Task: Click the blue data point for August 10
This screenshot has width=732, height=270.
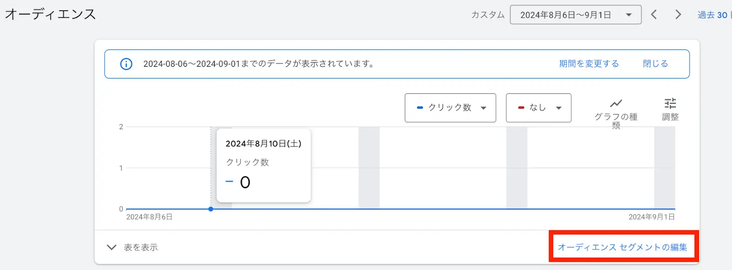Action: (x=210, y=209)
